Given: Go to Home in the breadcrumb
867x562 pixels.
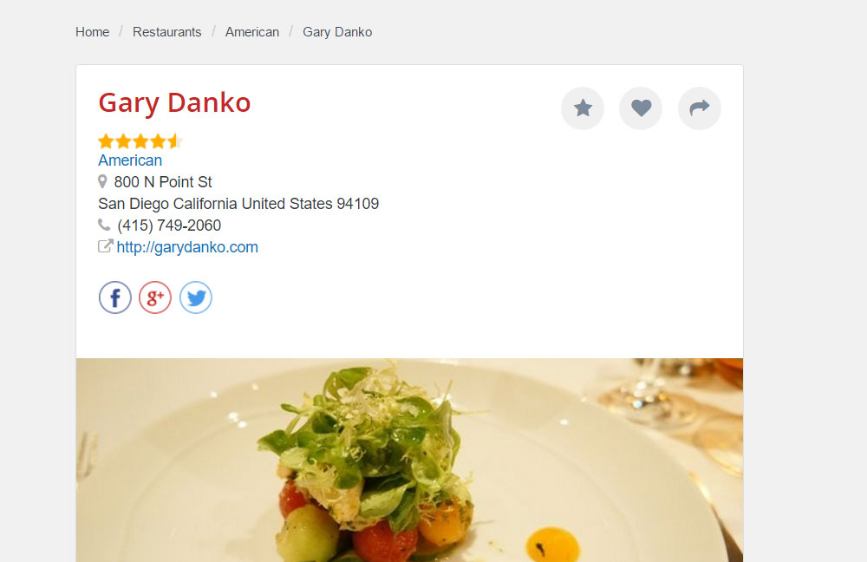Looking at the screenshot, I should pyautogui.click(x=93, y=32).
